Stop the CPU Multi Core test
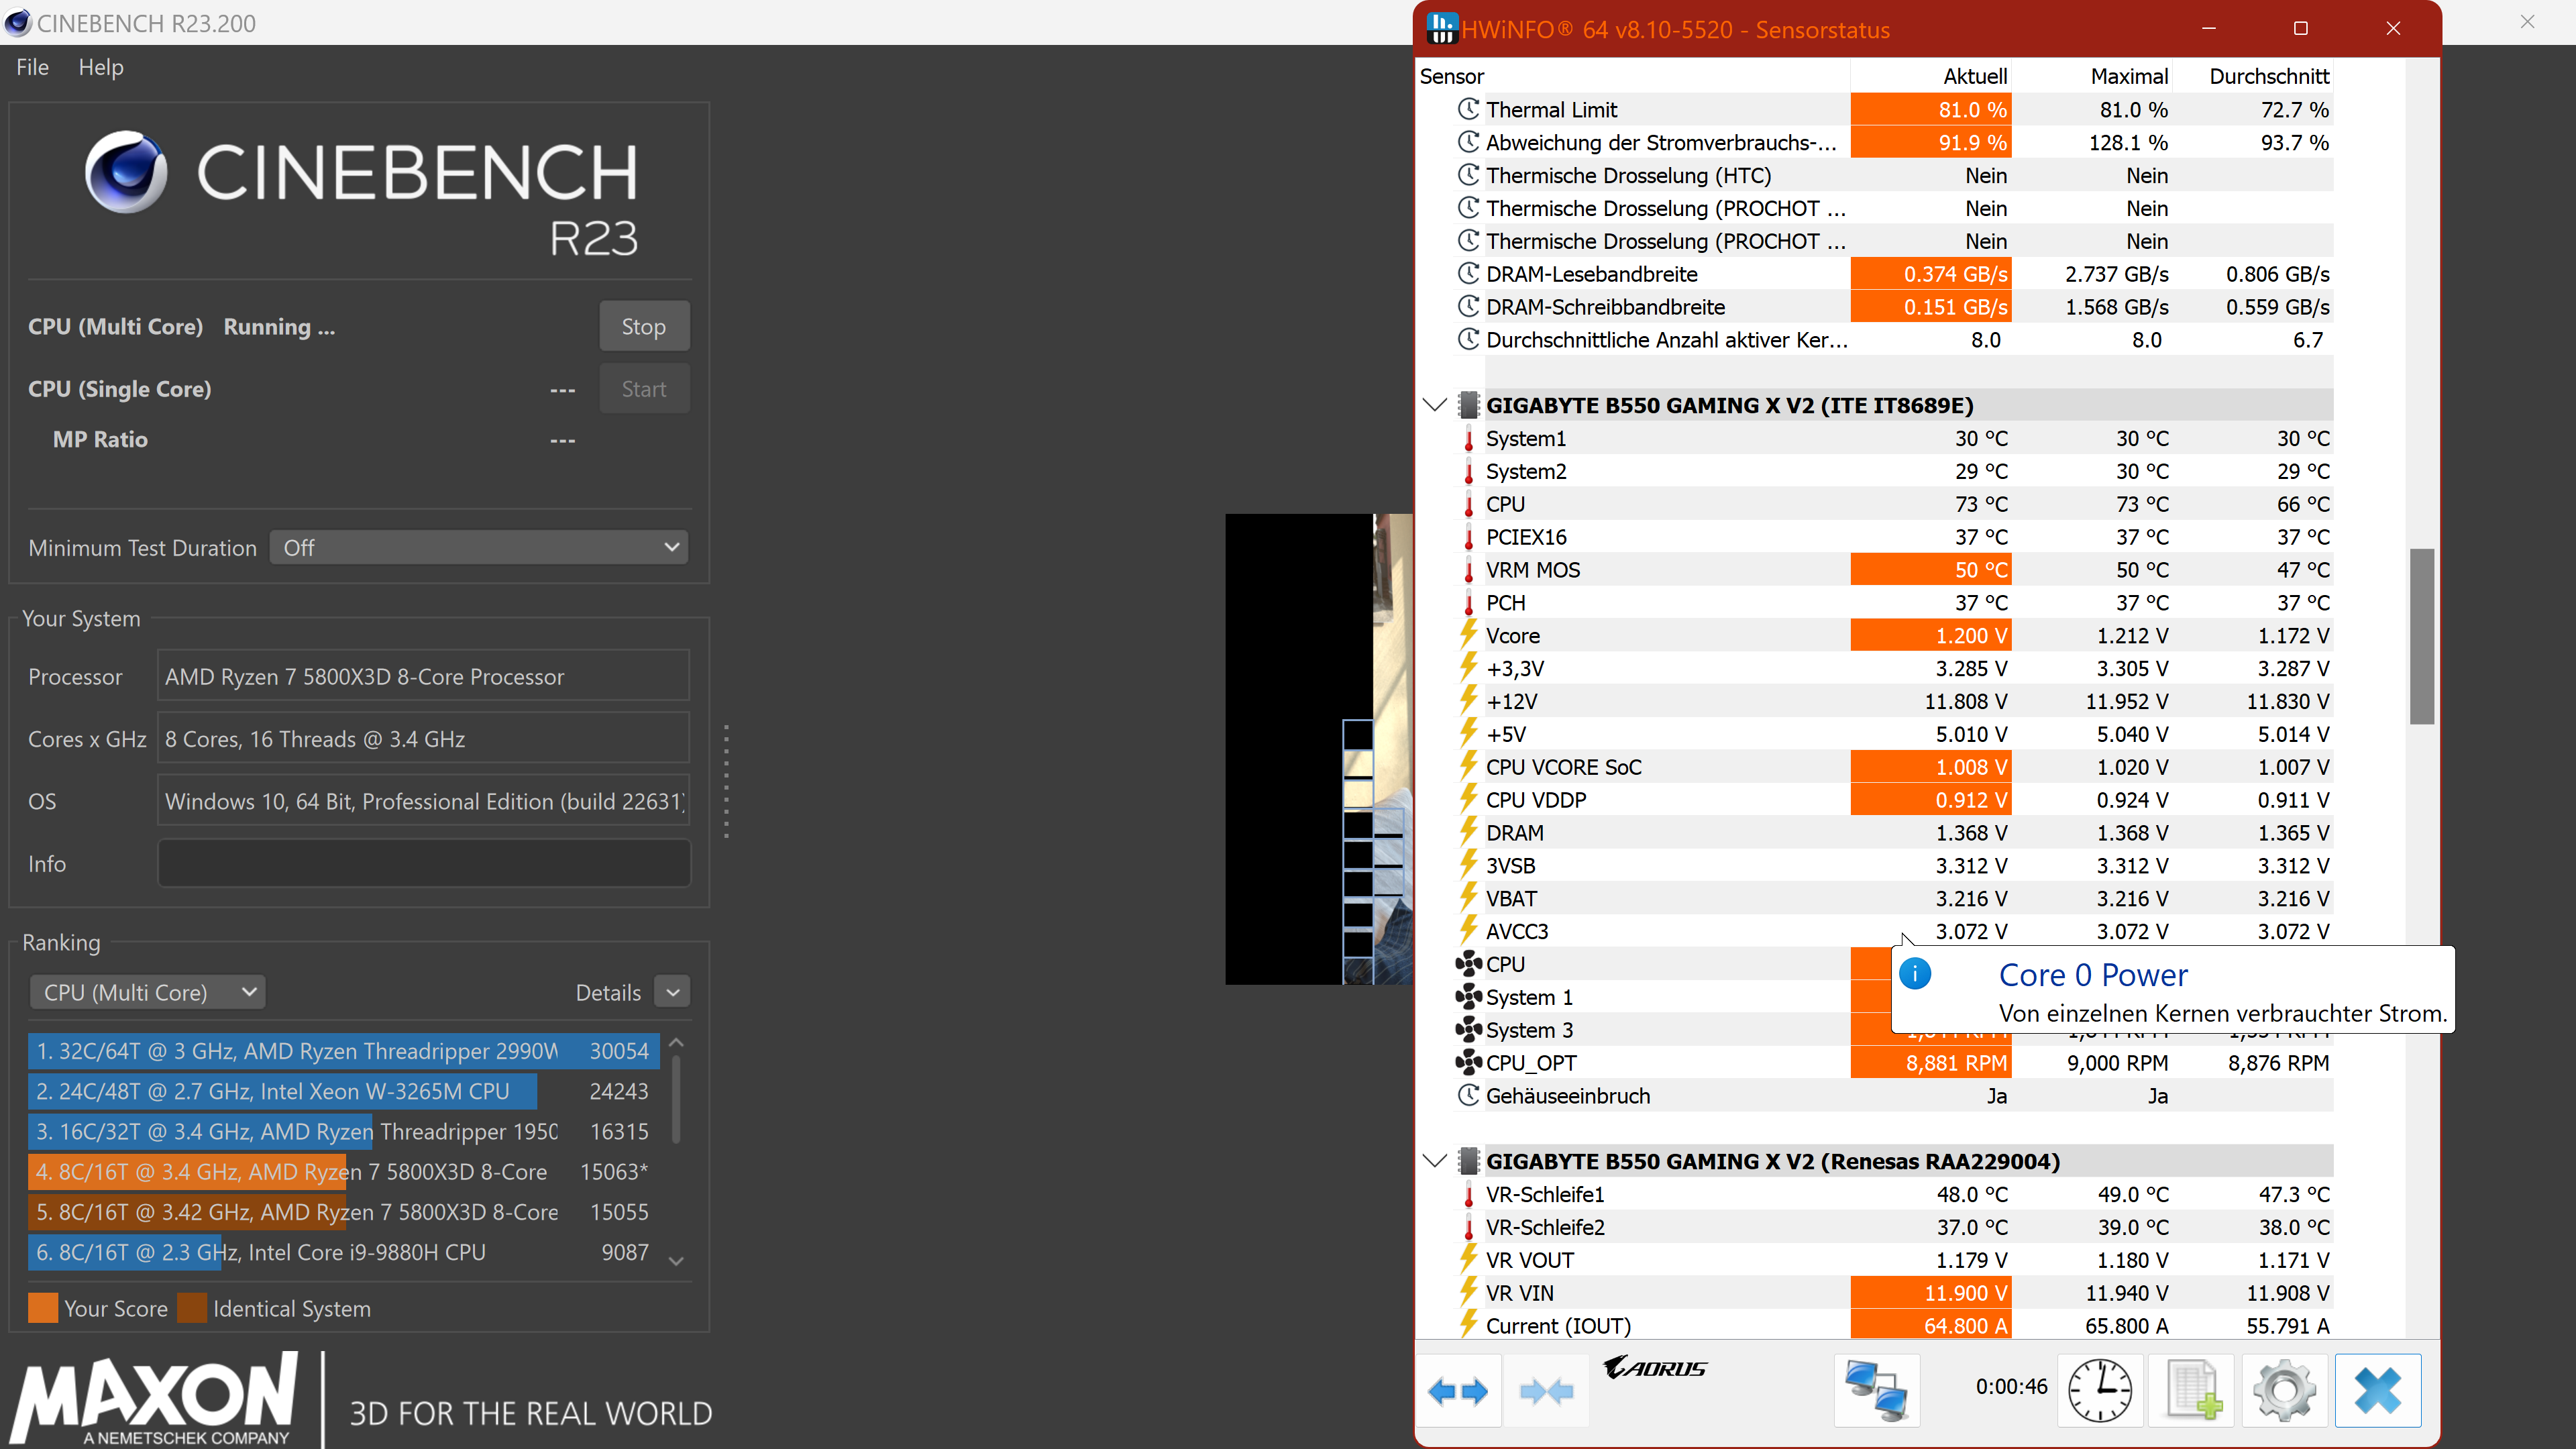The height and width of the screenshot is (1449, 2576). coord(644,326)
